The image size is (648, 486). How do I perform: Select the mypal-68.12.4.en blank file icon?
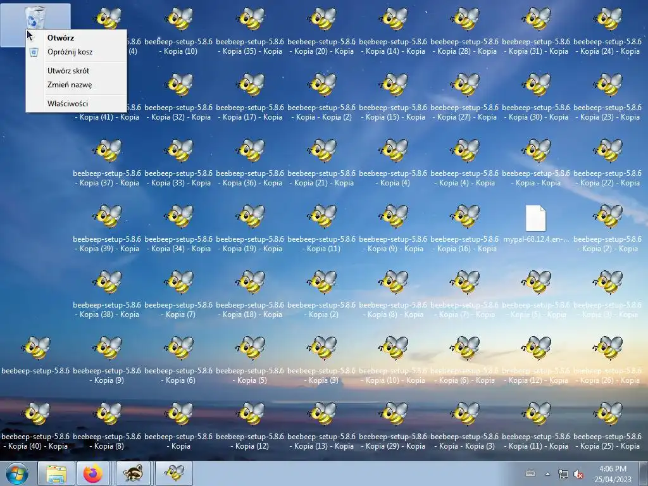(536, 218)
